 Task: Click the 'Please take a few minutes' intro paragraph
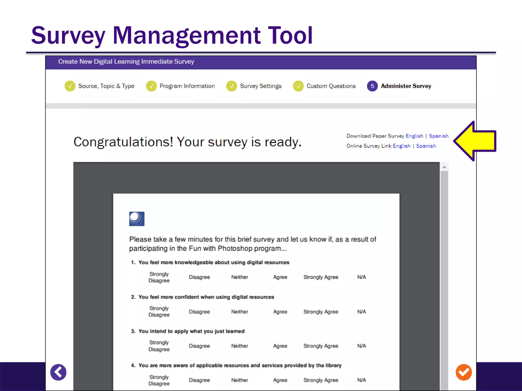click(x=253, y=244)
